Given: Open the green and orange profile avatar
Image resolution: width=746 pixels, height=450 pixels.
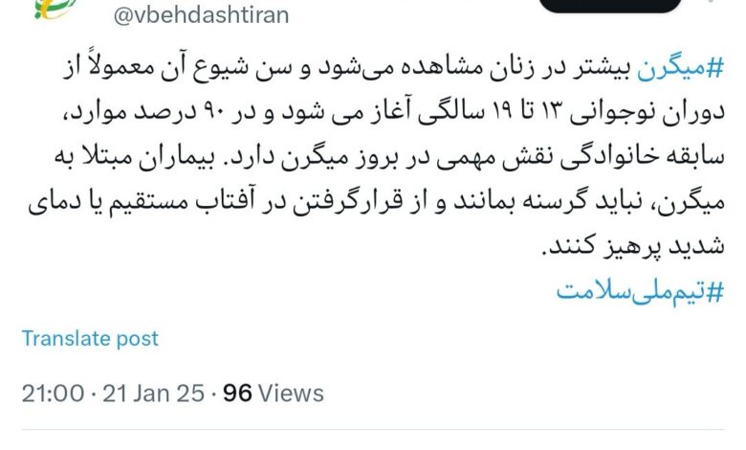Looking at the screenshot, I should pyautogui.click(x=54, y=9).
